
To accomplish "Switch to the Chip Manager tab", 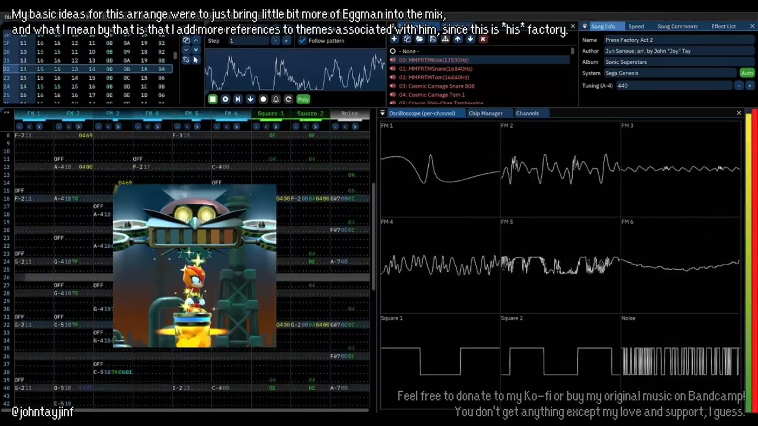I will (x=486, y=113).
